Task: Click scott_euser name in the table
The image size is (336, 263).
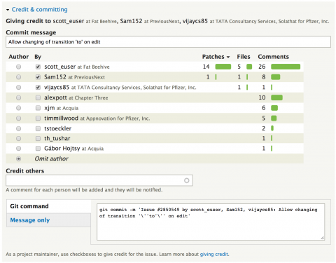Action: (59, 67)
